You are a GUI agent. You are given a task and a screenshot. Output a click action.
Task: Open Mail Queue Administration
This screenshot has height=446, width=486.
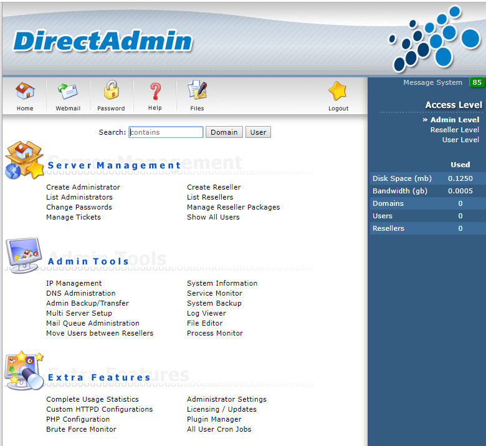pos(93,323)
